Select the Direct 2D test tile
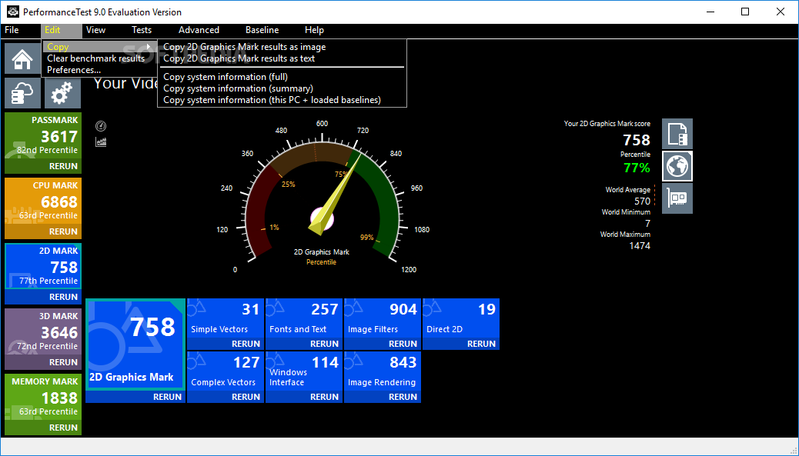 click(460, 318)
